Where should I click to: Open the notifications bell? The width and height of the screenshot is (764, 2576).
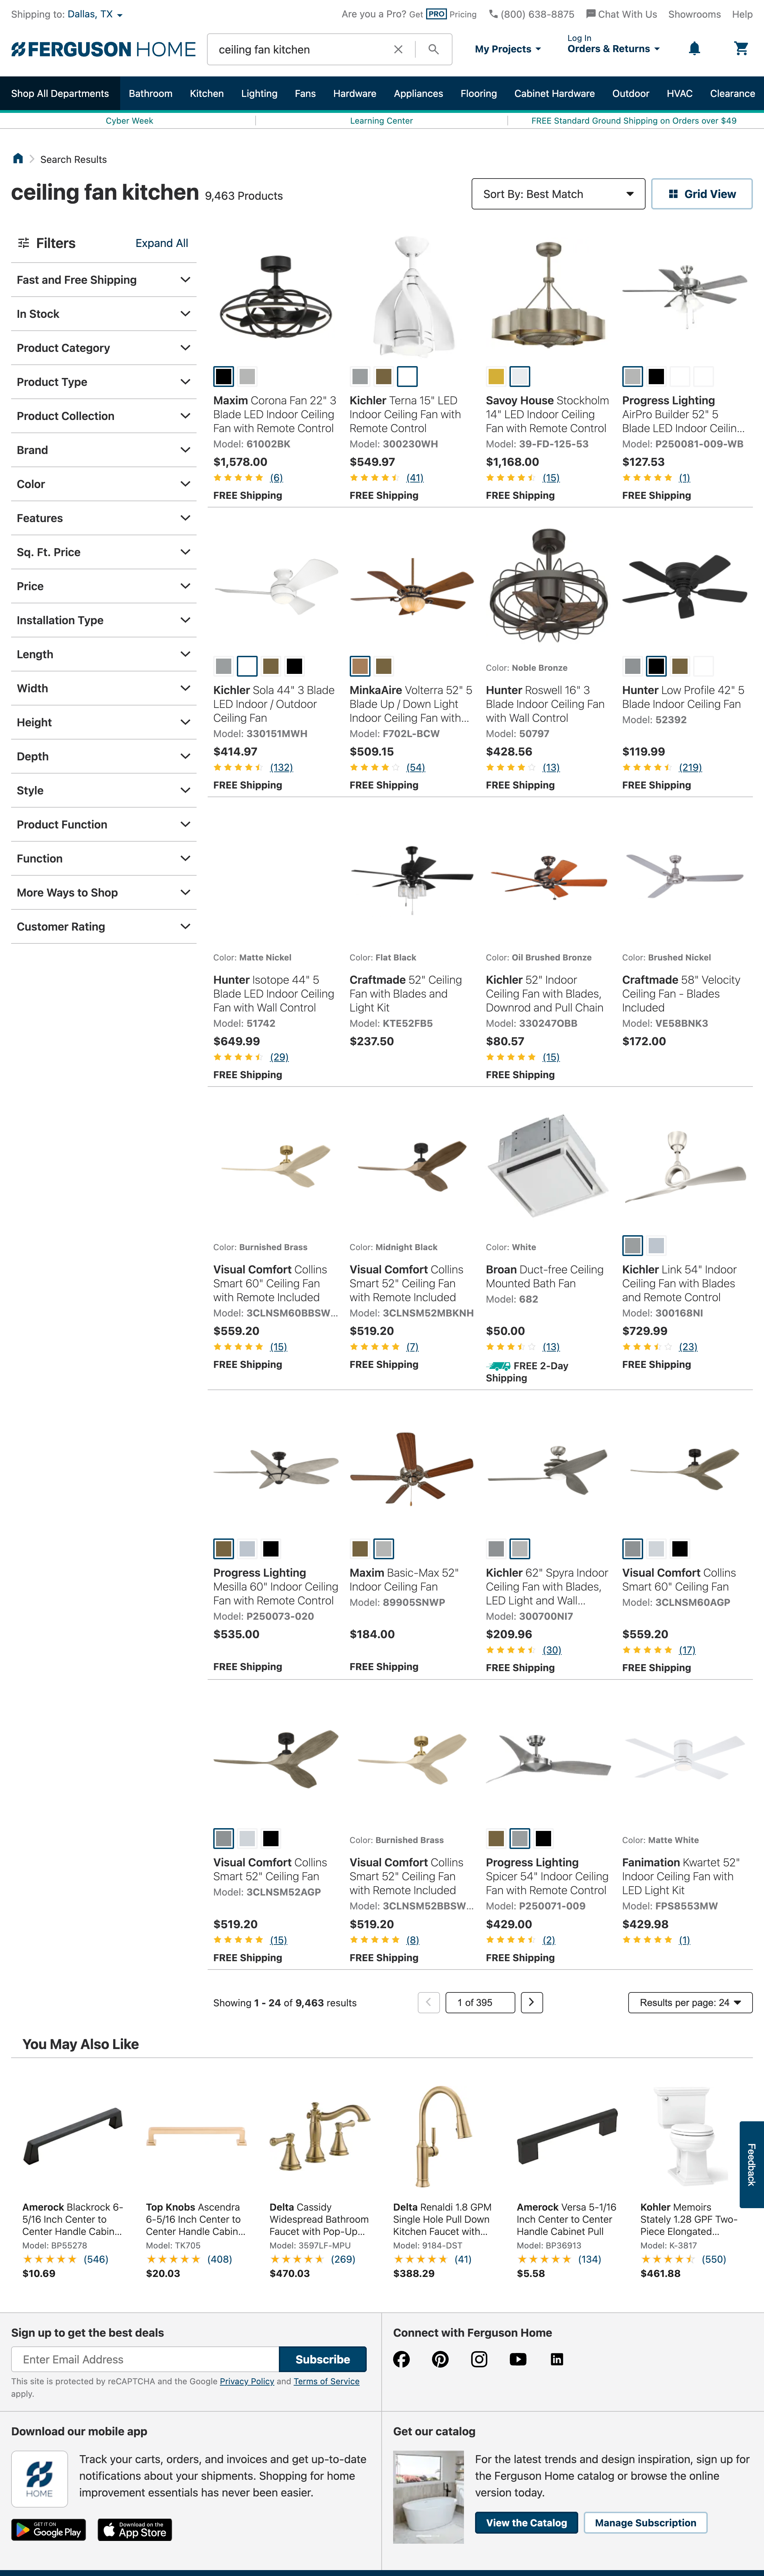(694, 48)
